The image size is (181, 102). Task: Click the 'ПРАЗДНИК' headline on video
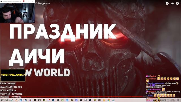click(63, 33)
